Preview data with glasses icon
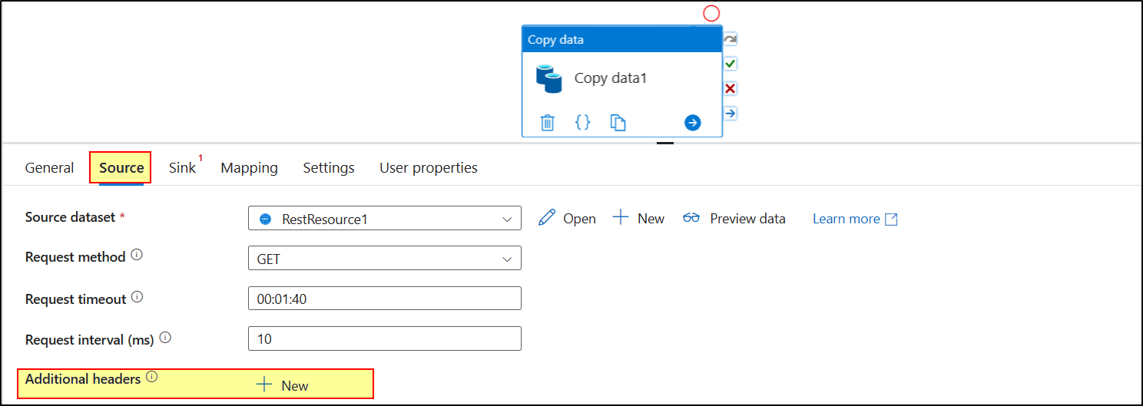The height and width of the screenshot is (406, 1143). coord(734,219)
